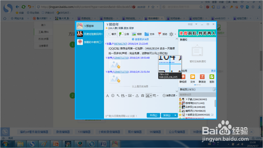Open the Paint palette icon on the taskbar
The width and height of the screenshot is (263, 148).
click(x=44, y=144)
